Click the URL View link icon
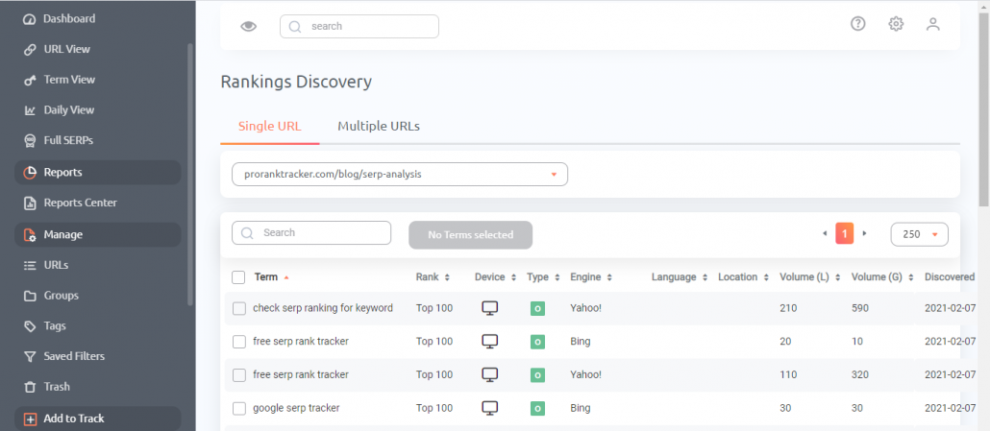The height and width of the screenshot is (431, 990). pyautogui.click(x=29, y=49)
